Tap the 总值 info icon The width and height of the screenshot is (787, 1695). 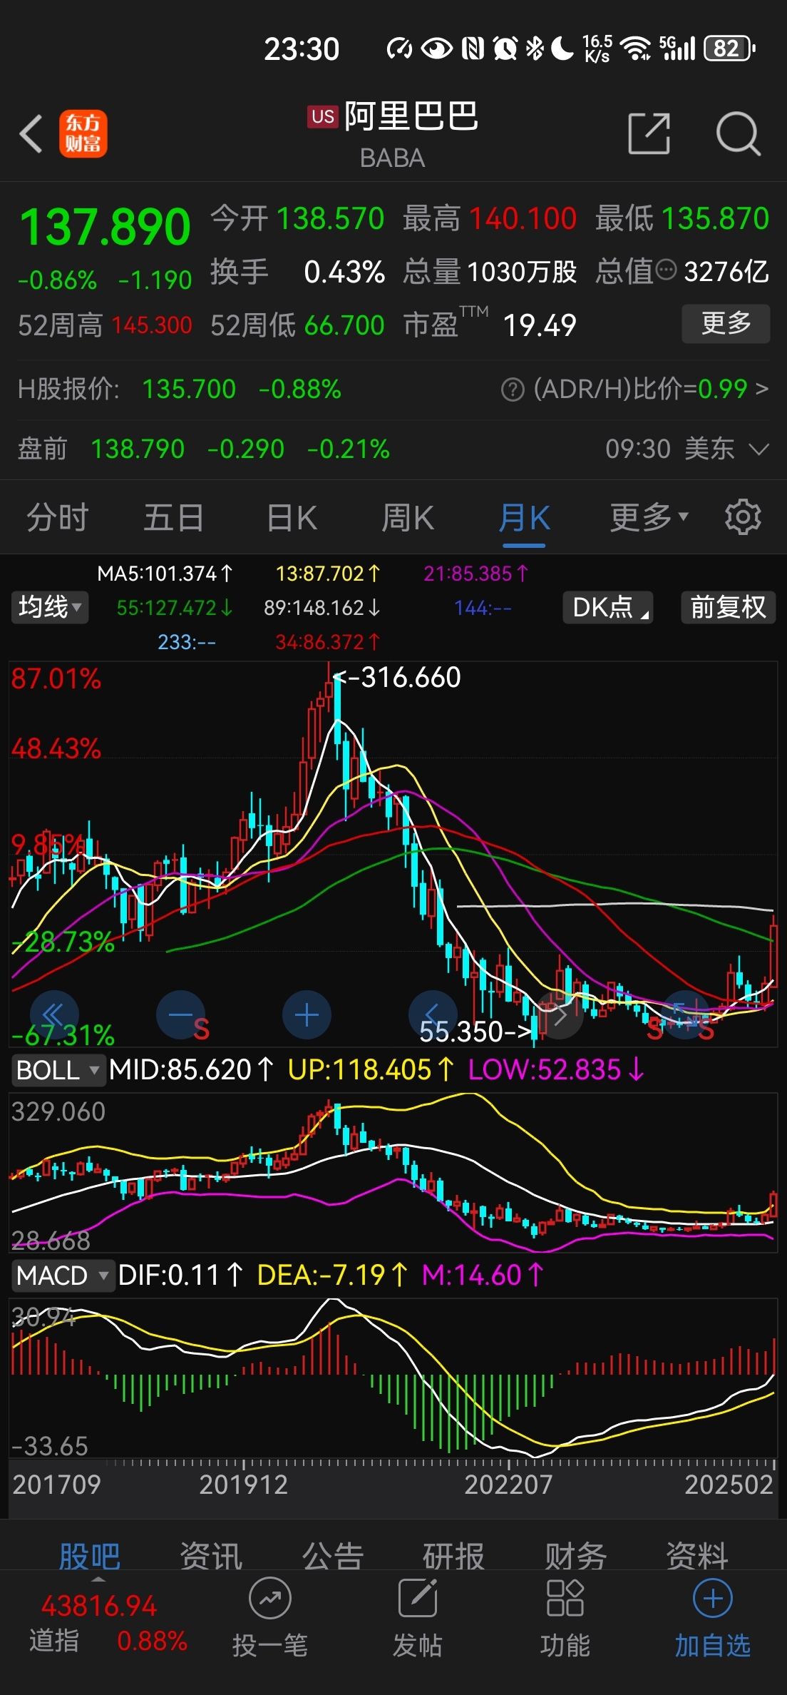(665, 270)
